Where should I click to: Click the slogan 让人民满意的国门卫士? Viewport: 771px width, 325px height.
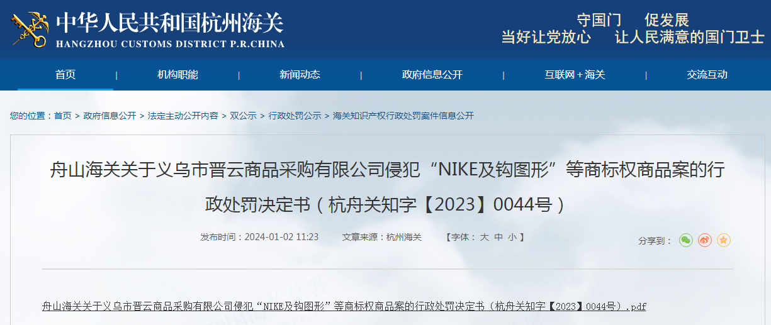point(689,37)
